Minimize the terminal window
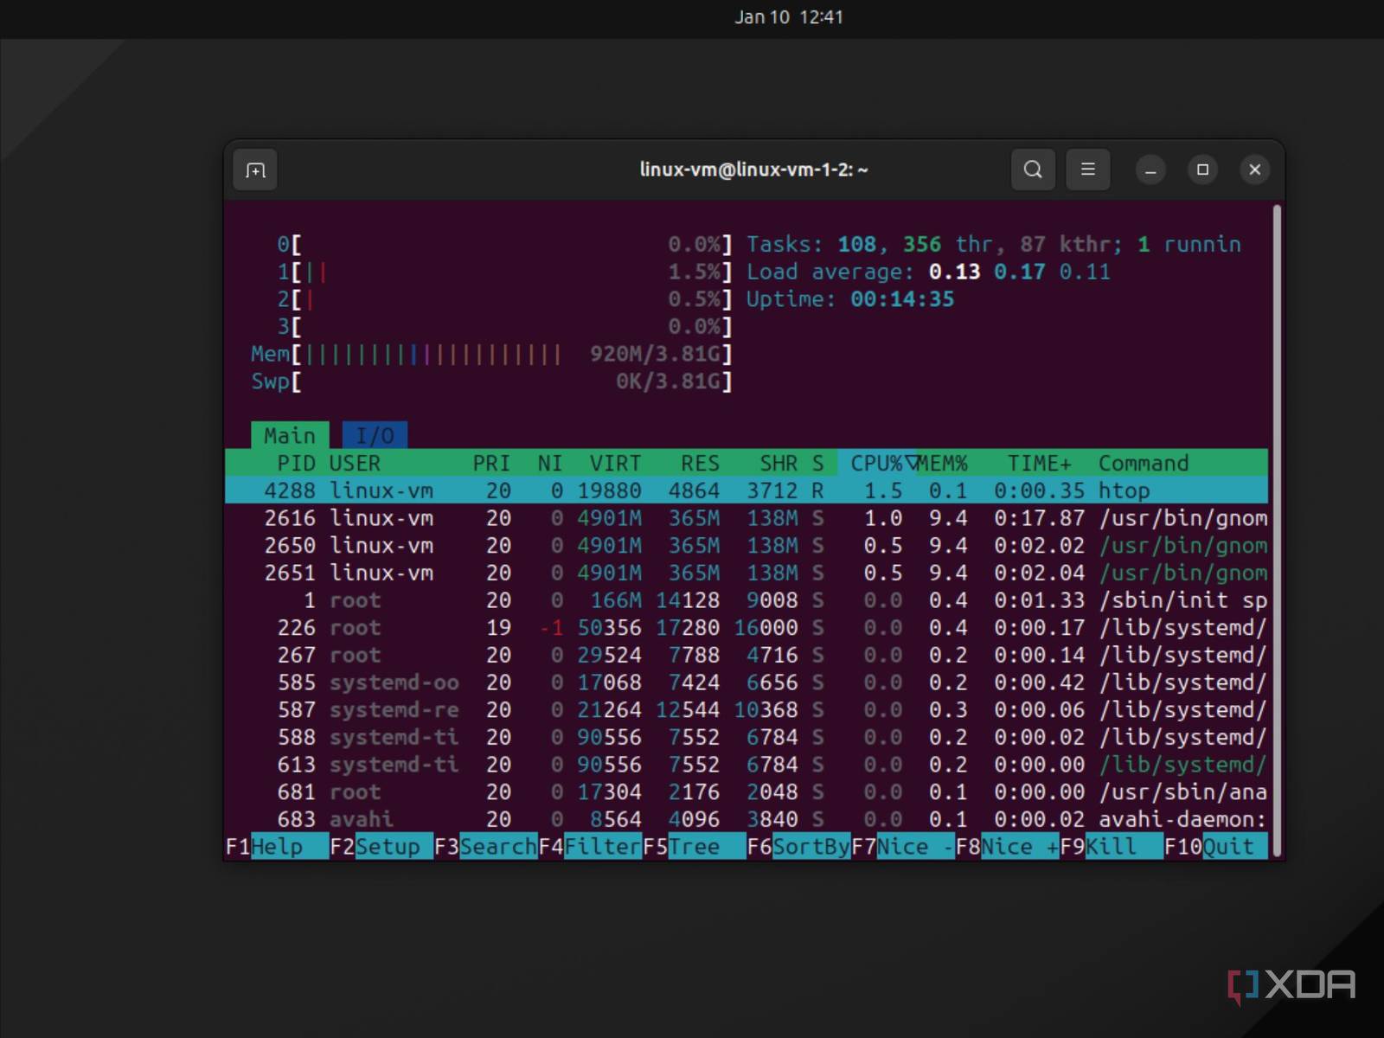Image resolution: width=1384 pixels, height=1038 pixels. (x=1150, y=170)
